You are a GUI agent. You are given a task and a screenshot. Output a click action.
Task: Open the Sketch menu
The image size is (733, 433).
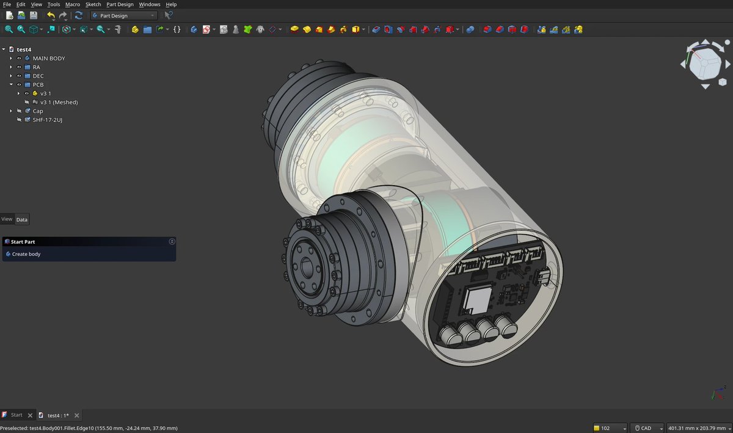93,4
